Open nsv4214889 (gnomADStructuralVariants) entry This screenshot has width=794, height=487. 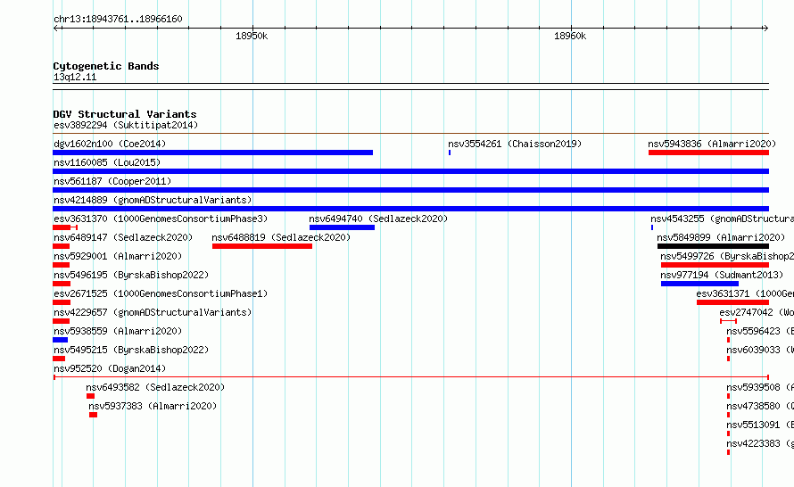click(153, 200)
